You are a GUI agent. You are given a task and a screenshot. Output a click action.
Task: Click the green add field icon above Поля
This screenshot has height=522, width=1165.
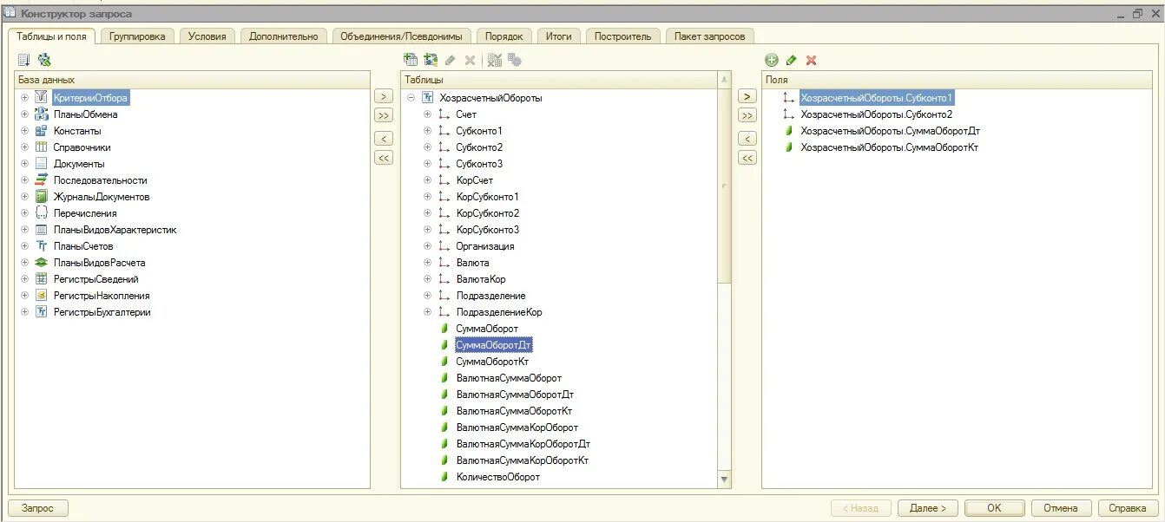pyautogui.click(x=771, y=60)
